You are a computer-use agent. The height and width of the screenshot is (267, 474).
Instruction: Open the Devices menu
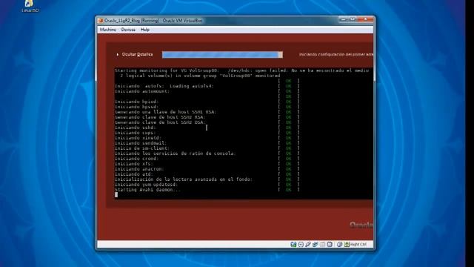(x=128, y=30)
